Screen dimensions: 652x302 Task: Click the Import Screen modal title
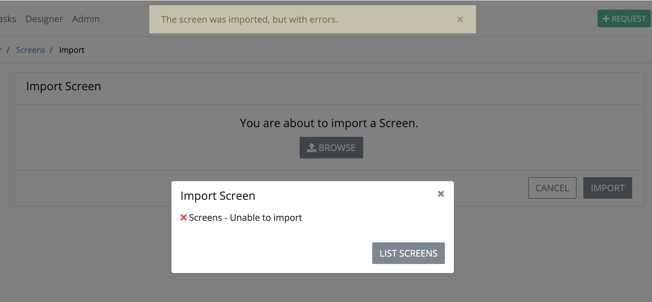point(218,196)
